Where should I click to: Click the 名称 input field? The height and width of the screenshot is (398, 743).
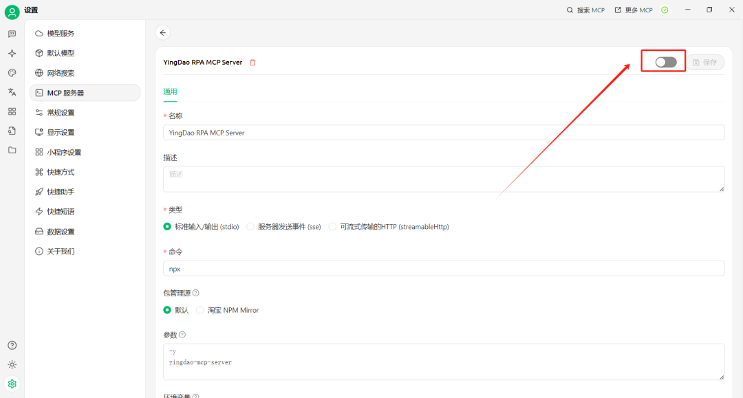tap(444, 133)
